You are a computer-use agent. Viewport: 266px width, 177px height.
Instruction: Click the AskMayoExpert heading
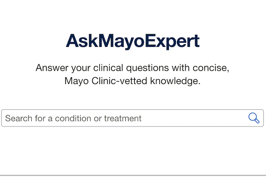point(133,41)
